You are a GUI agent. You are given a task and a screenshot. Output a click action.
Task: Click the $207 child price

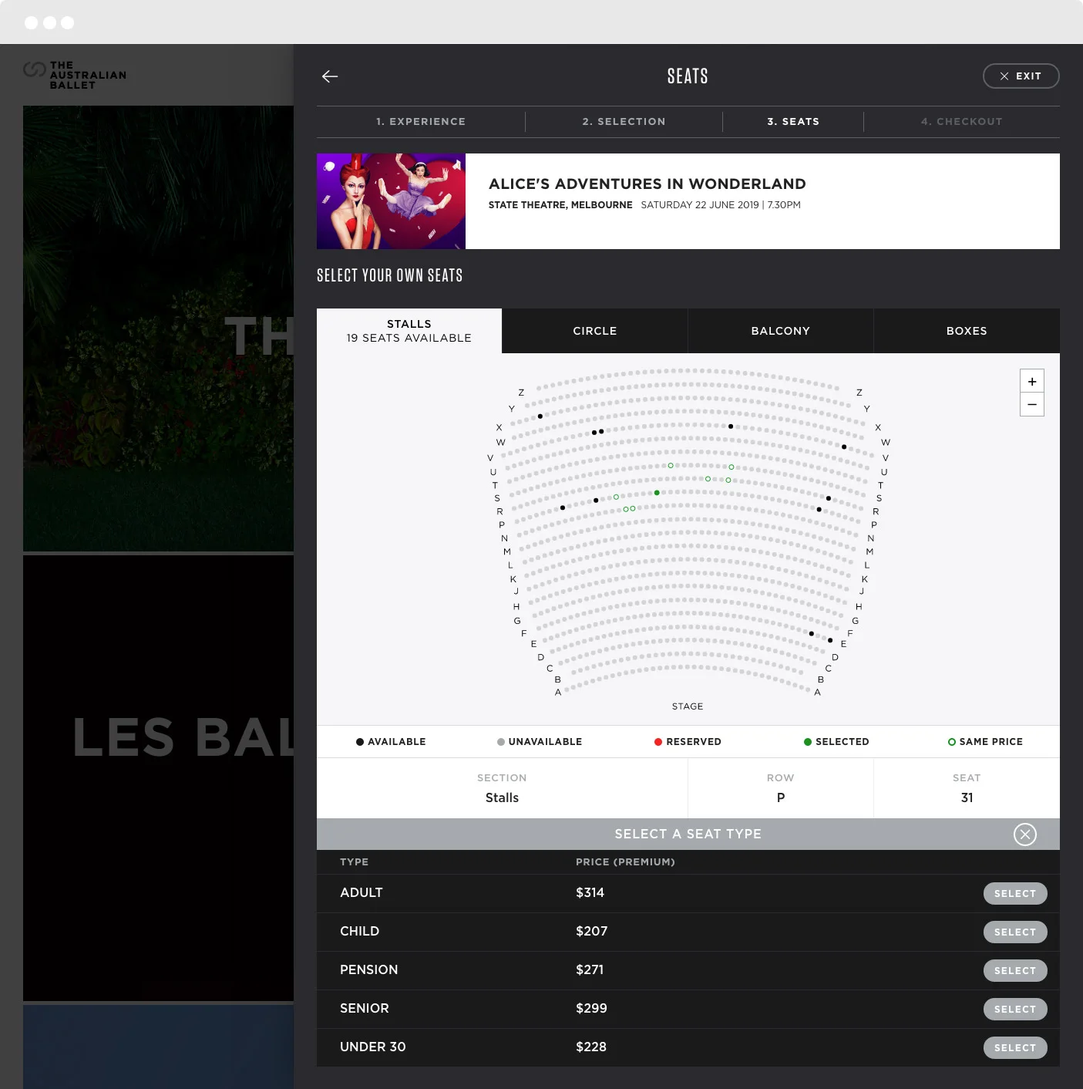591,931
